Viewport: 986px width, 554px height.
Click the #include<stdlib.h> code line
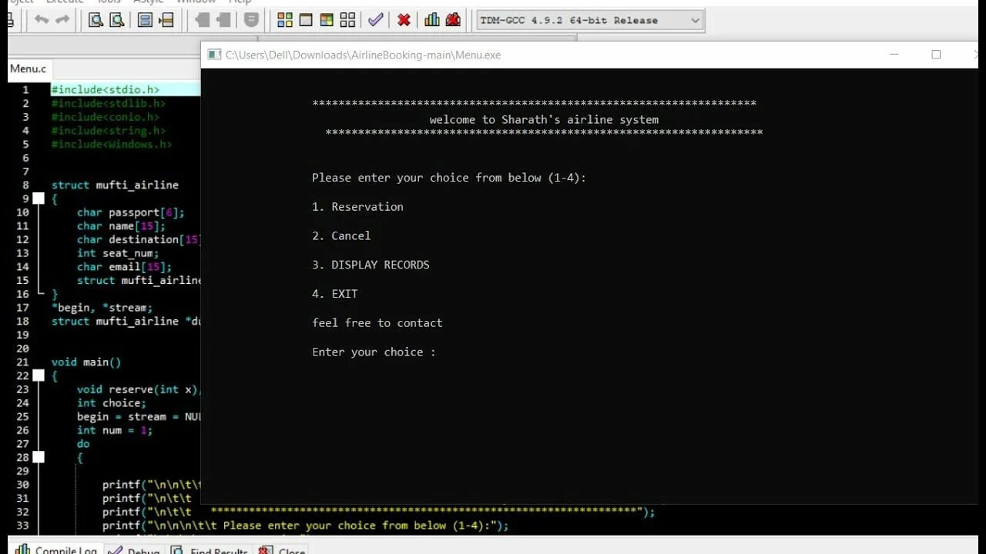click(109, 103)
